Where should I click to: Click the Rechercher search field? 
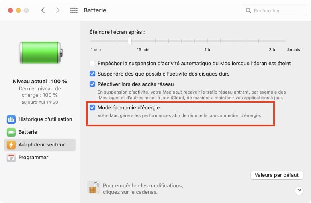click(274, 10)
